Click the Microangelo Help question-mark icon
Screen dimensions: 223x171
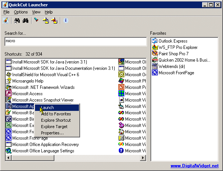(9, 81)
